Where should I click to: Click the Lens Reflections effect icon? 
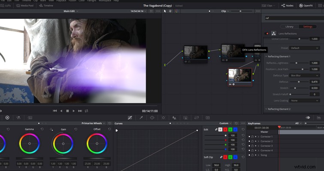click(x=274, y=33)
